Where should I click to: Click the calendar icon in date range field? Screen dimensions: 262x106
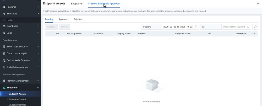click(x=196, y=27)
